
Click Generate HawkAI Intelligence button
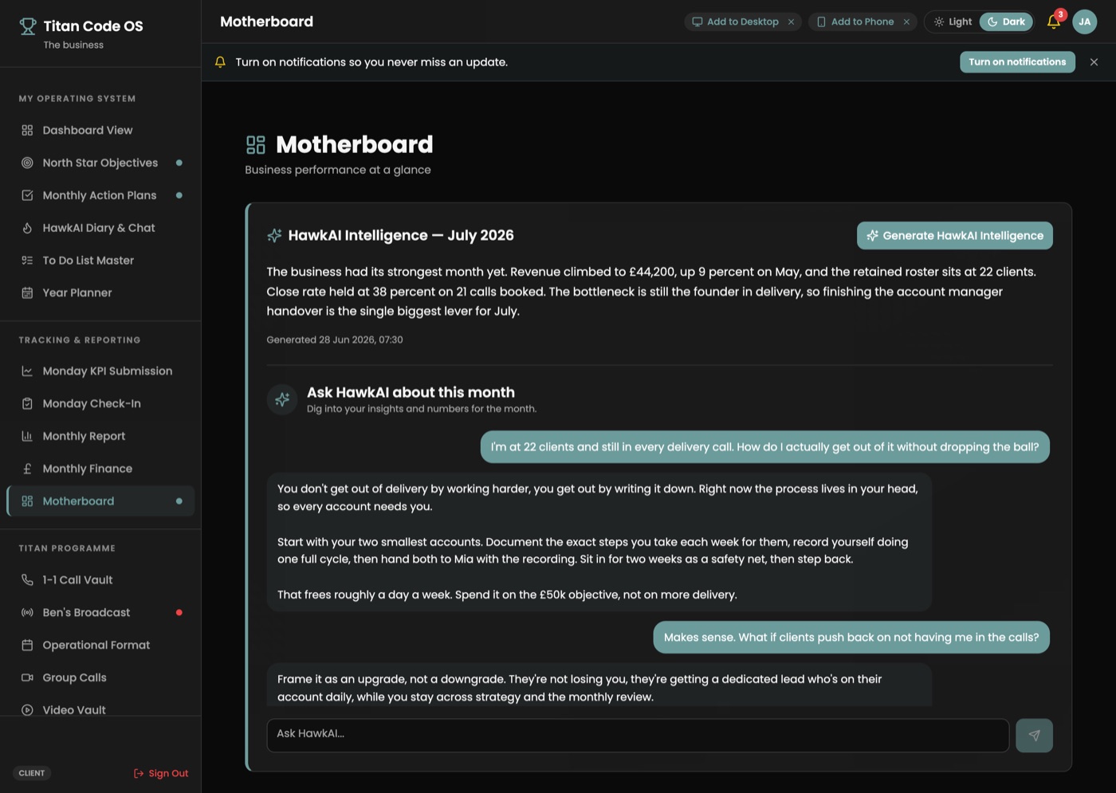pyautogui.click(x=955, y=236)
